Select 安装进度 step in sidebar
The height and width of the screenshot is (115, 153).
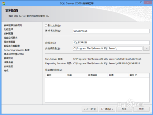coord(9,66)
